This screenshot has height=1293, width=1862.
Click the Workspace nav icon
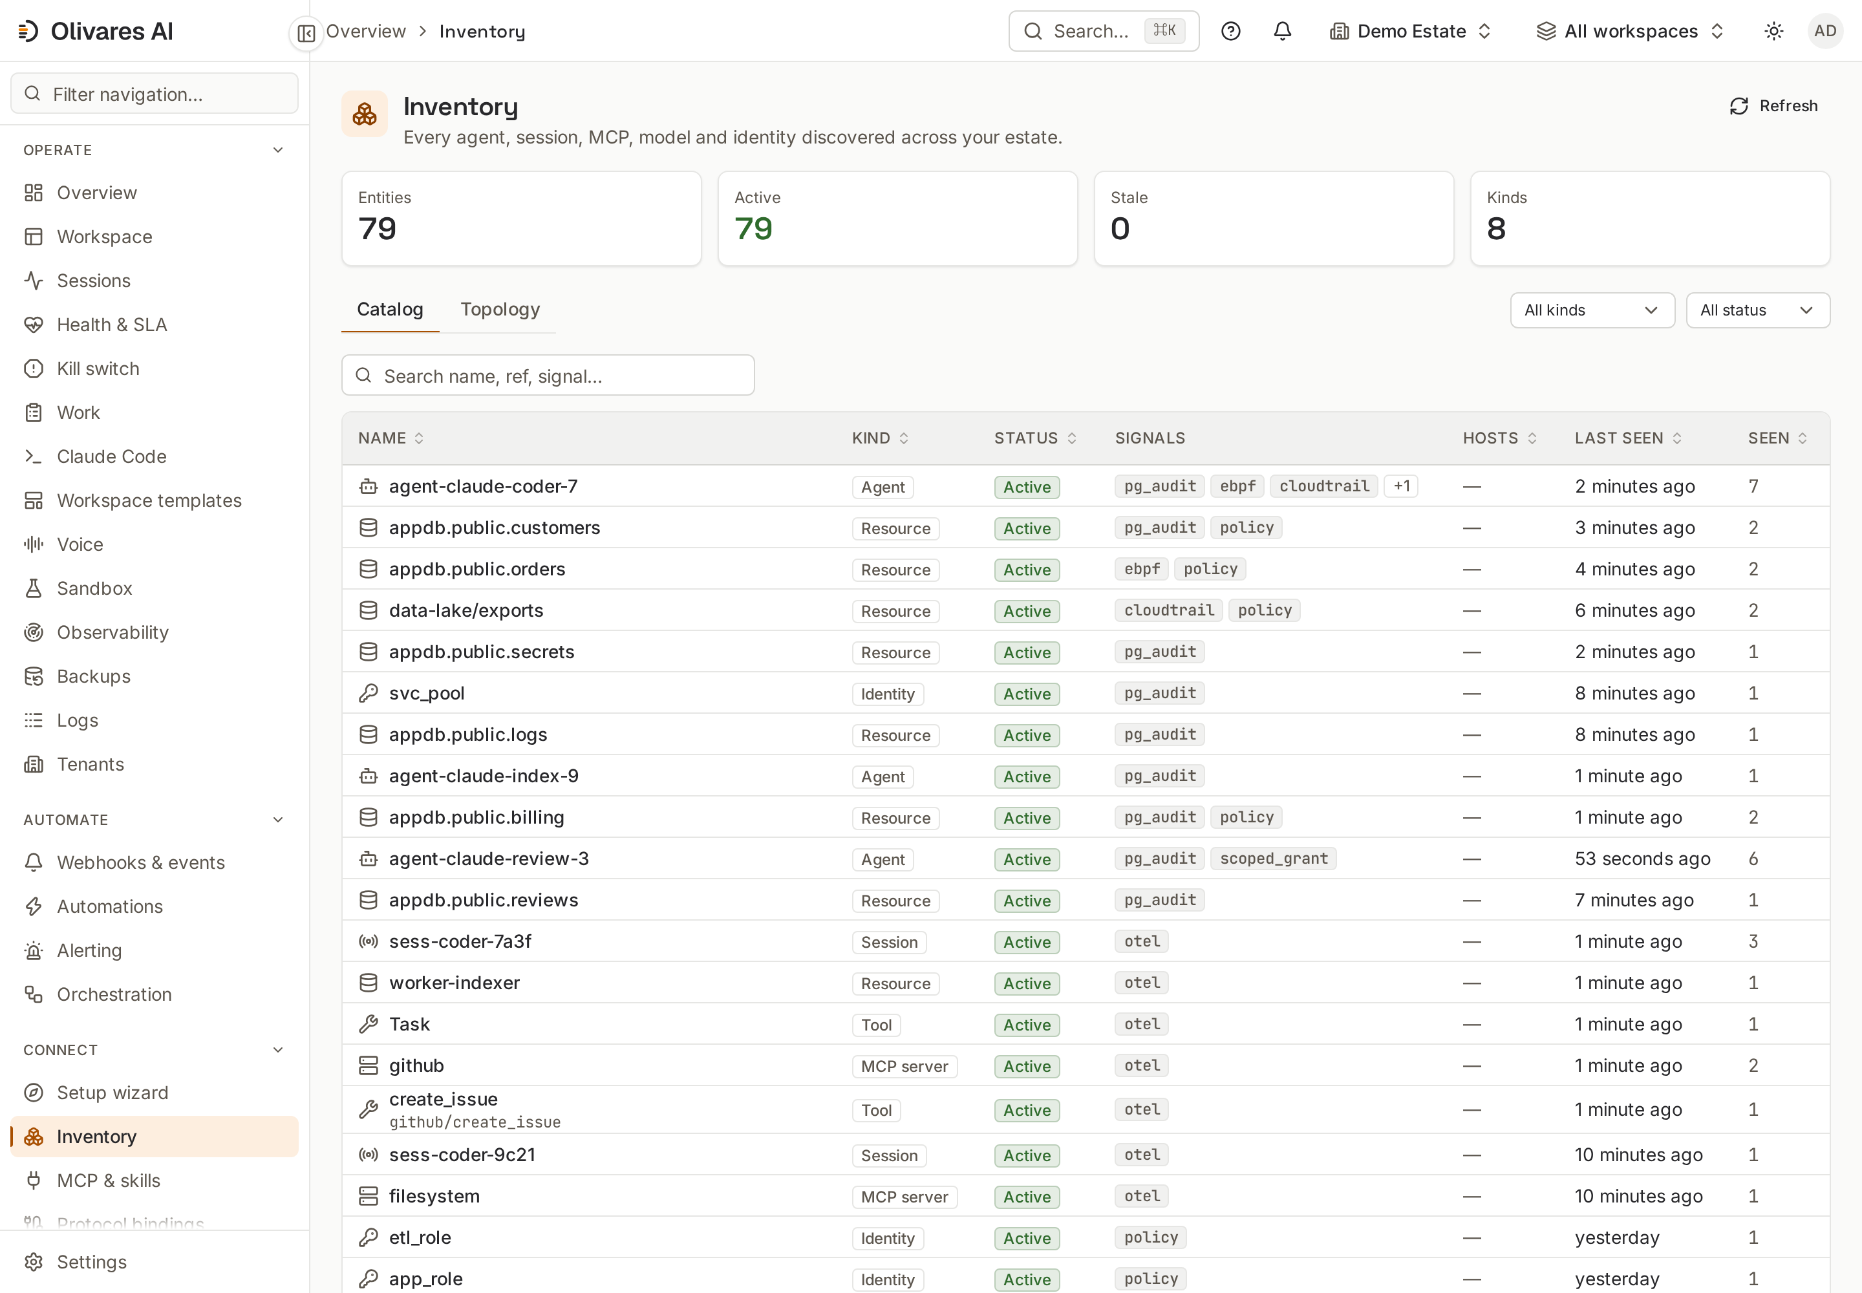tap(33, 237)
